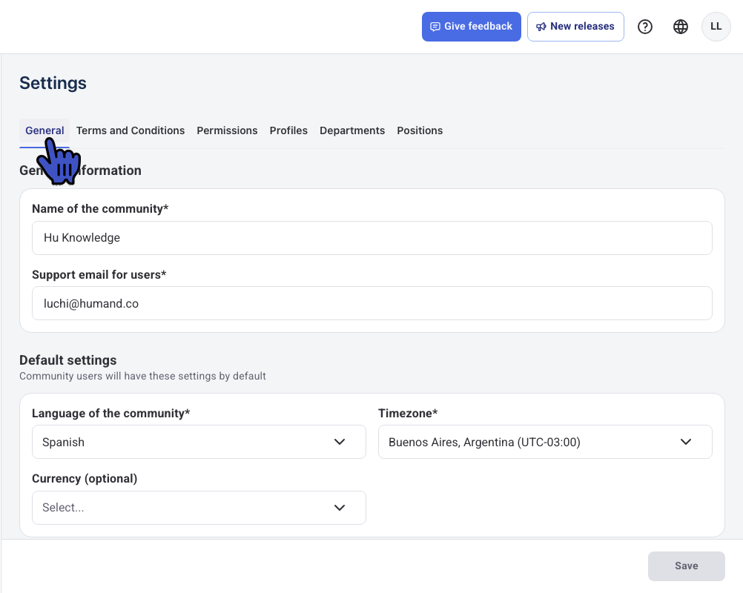The width and height of the screenshot is (743, 593).
Task: Click the Give feedback button
Action: (x=471, y=27)
